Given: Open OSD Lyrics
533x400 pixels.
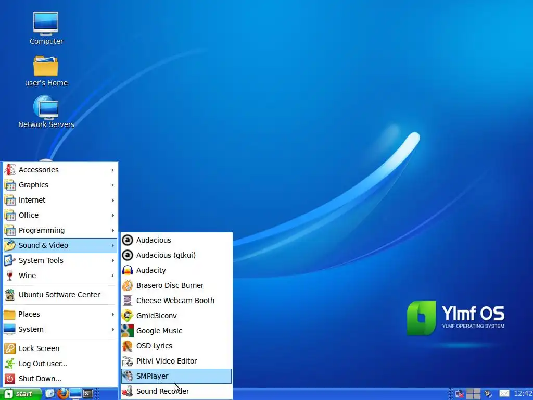Looking at the screenshot, I should point(176,346).
